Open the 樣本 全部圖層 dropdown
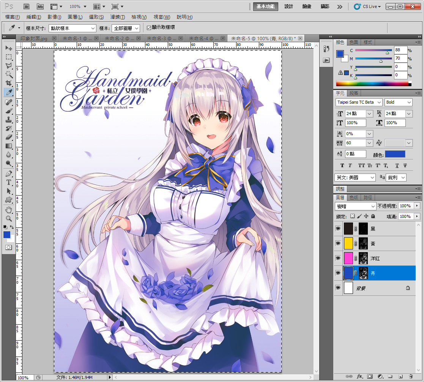The image size is (424, 382). [126, 28]
